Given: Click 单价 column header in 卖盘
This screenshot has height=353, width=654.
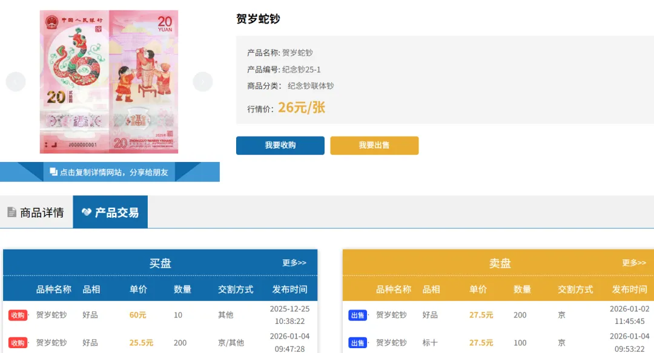Looking at the screenshot, I should pos(478,290).
